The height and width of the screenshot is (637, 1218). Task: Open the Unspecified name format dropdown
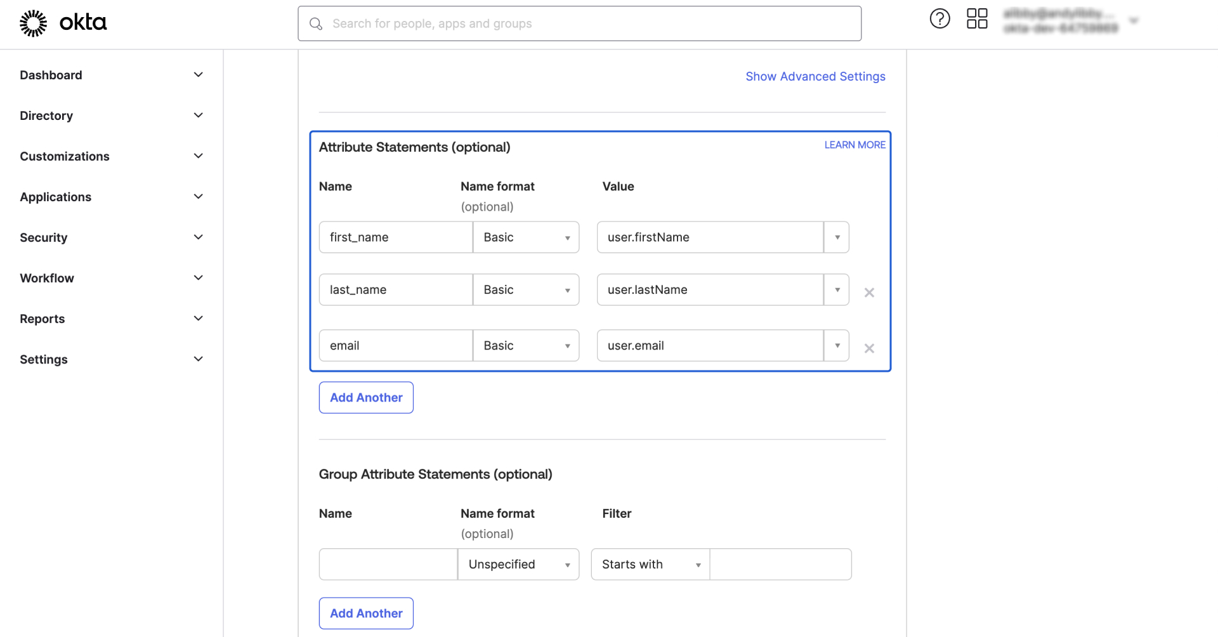click(518, 565)
